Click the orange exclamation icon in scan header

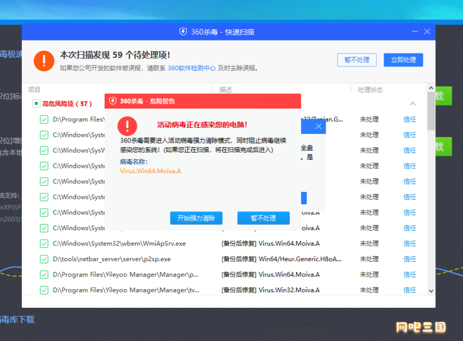(44, 61)
